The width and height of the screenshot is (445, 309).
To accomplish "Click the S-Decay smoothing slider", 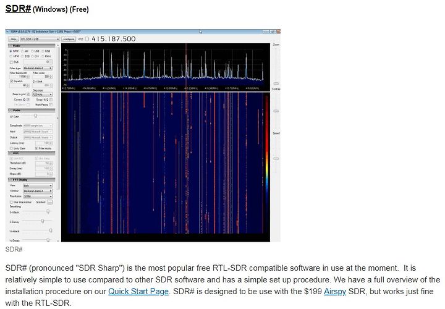I will pyautogui.click(x=43, y=221).
